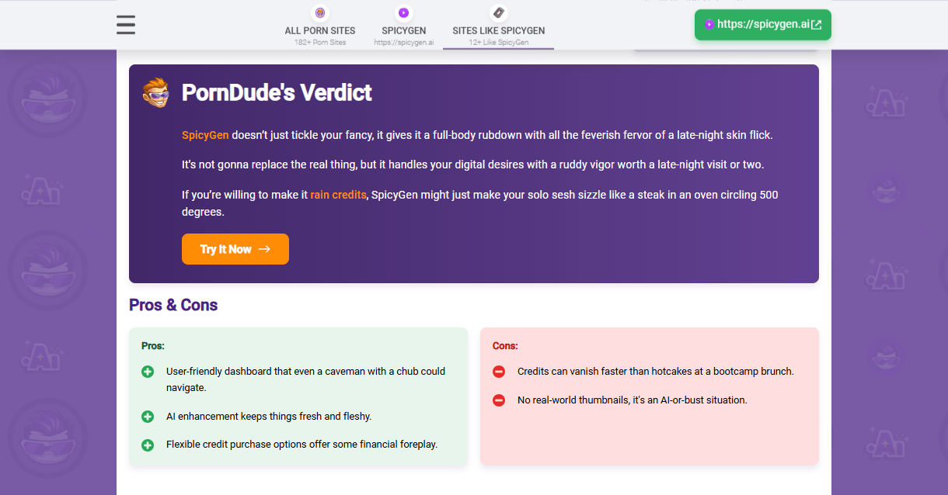
Task: Click the green plus icon beside User-friendly dashboard
Action: 148,372
